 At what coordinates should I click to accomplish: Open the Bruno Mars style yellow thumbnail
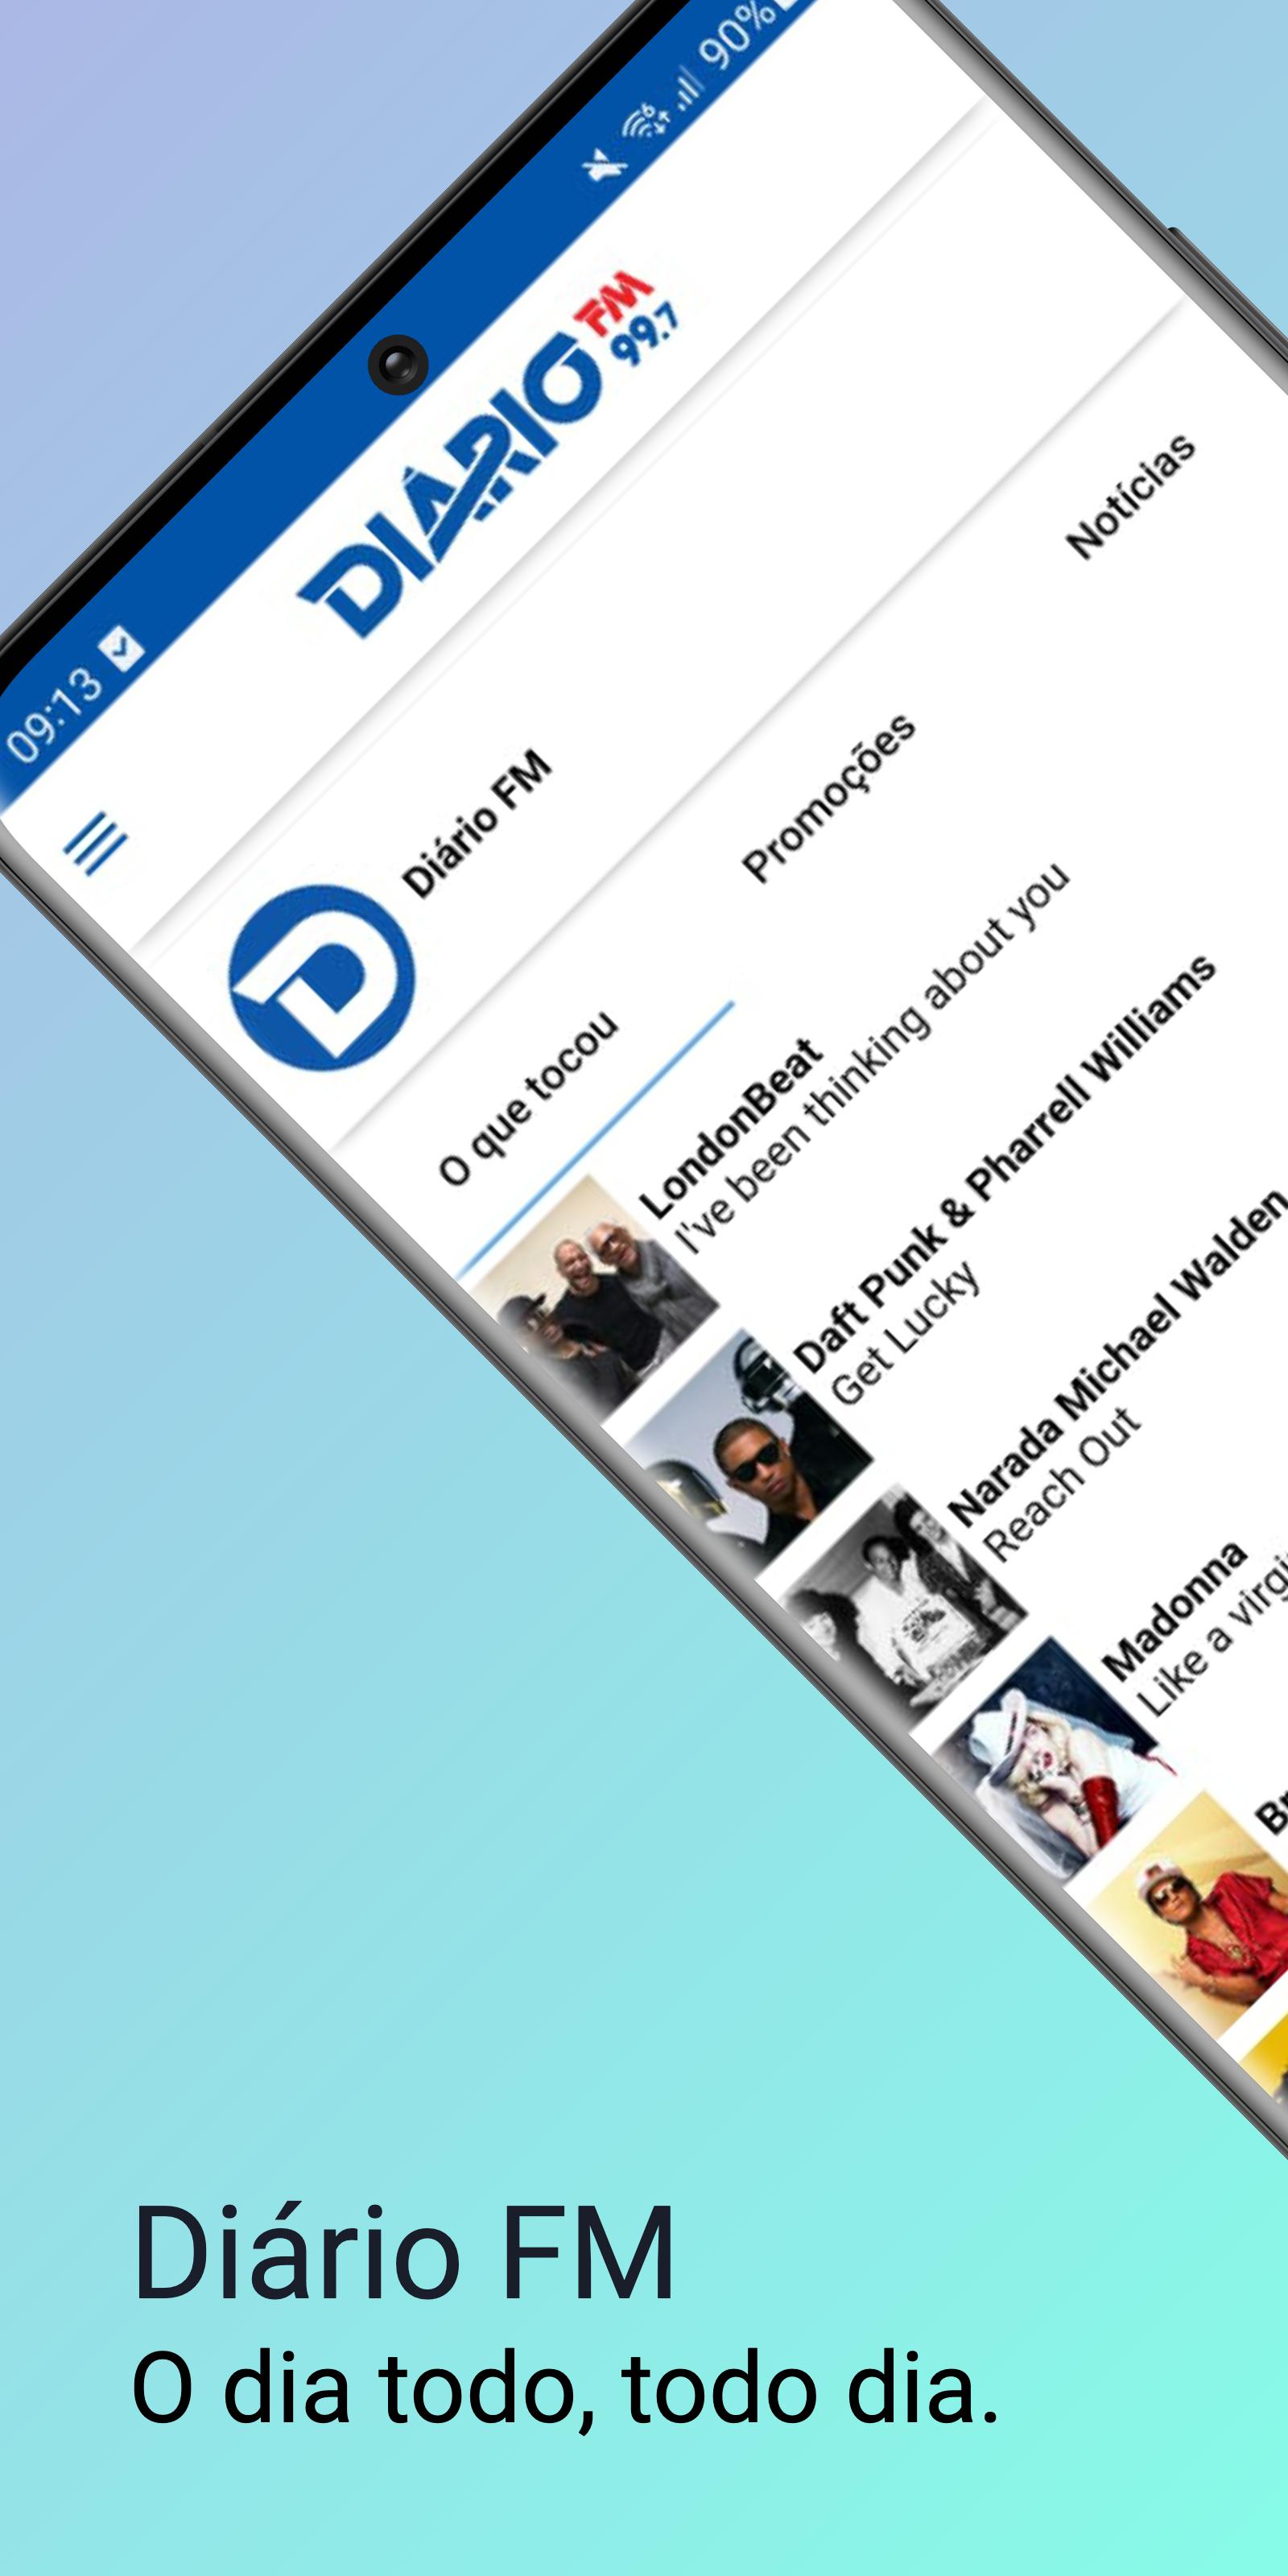pyautogui.click(x=1190, y=1915)
